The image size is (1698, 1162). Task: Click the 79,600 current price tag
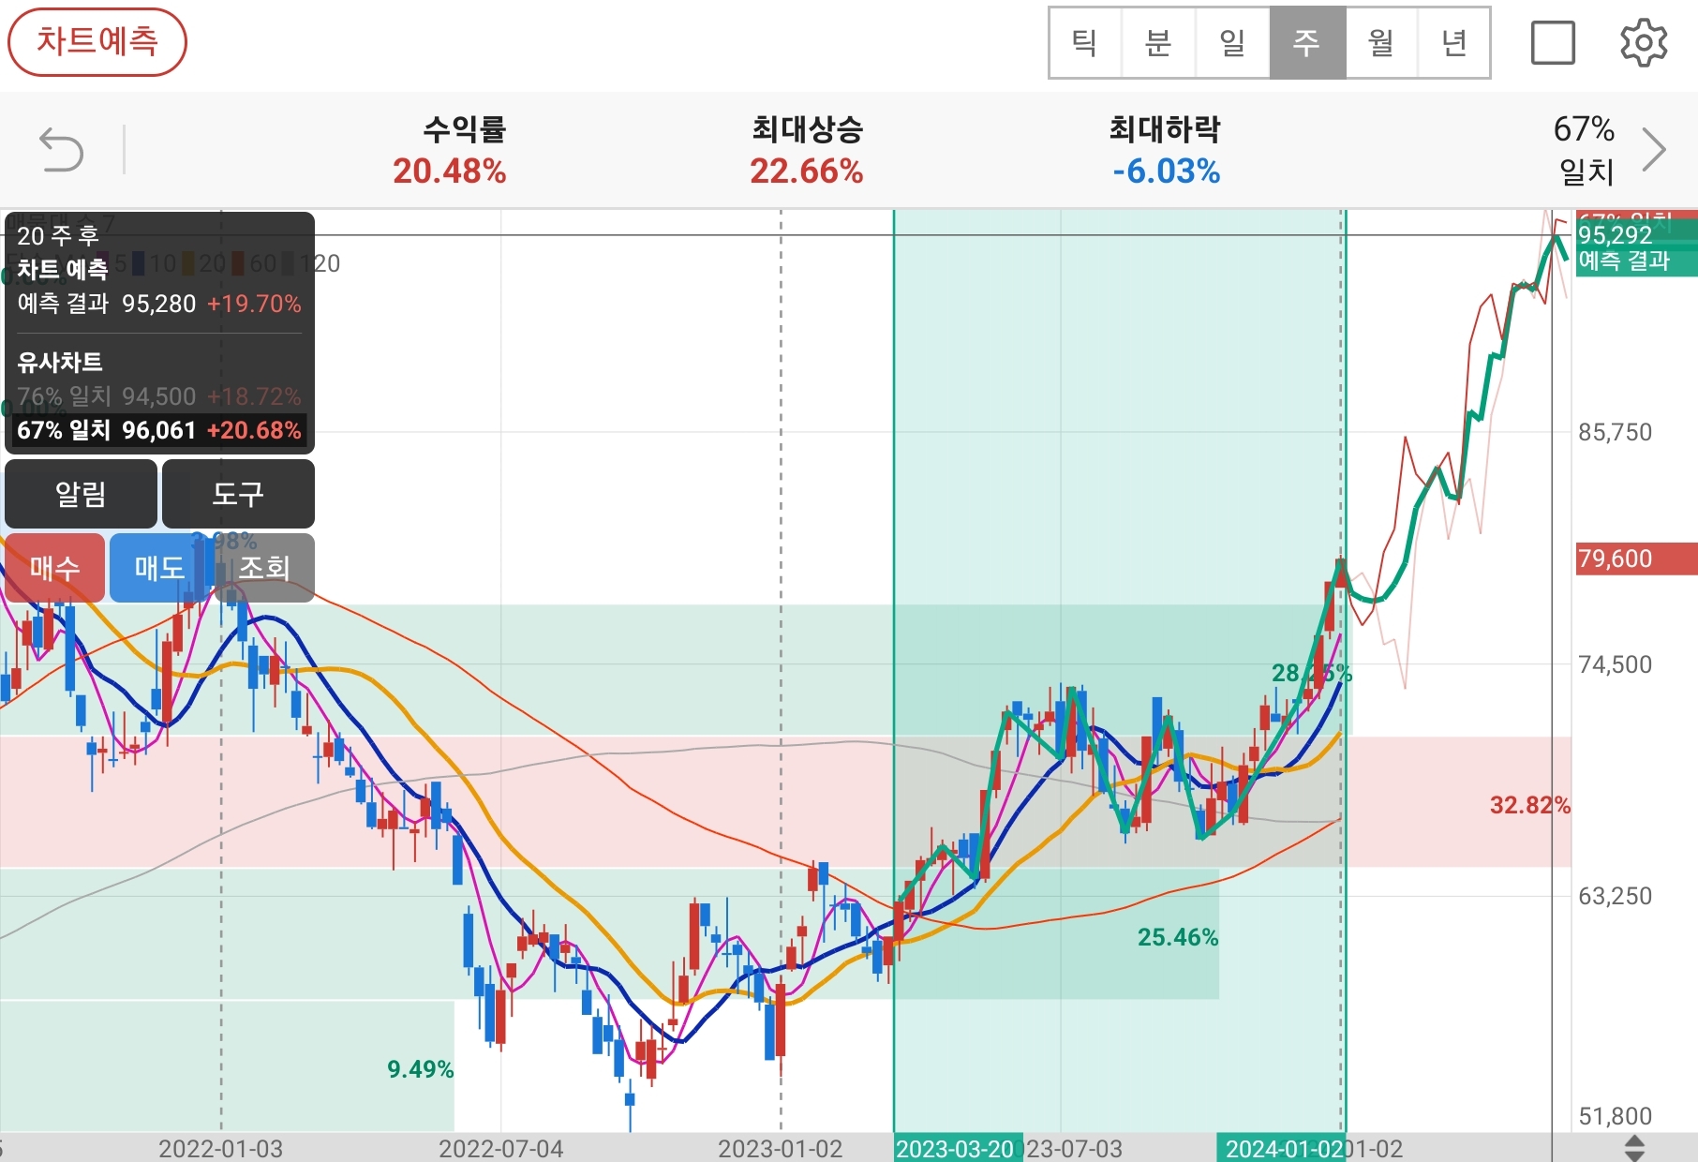point(1636,559)
